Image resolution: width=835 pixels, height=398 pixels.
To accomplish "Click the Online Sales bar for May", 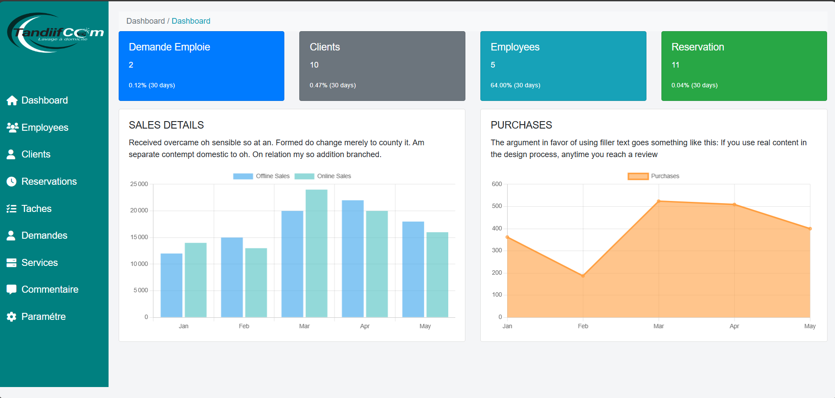I will [437, 275].
